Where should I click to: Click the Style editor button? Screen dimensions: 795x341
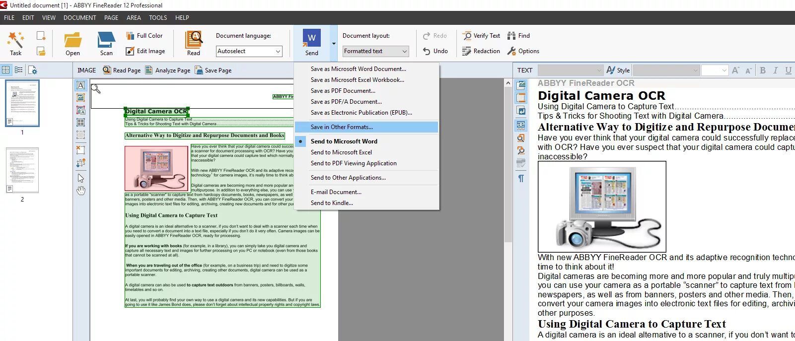pyautogui.click(x=618, y=70)
